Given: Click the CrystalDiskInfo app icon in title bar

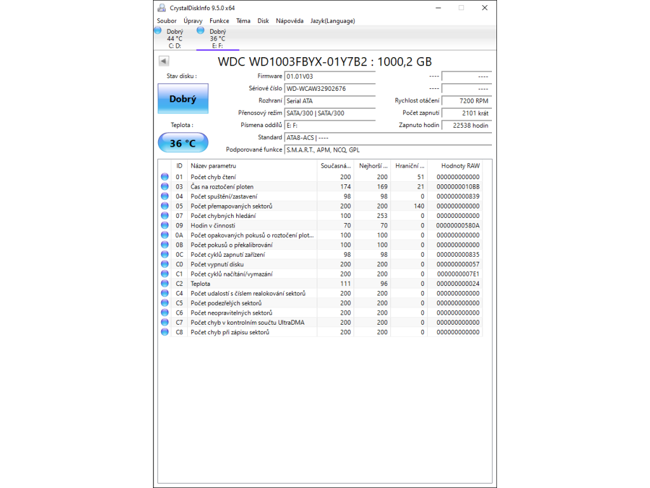Looking at the screenshot, I should coord(162,8).
